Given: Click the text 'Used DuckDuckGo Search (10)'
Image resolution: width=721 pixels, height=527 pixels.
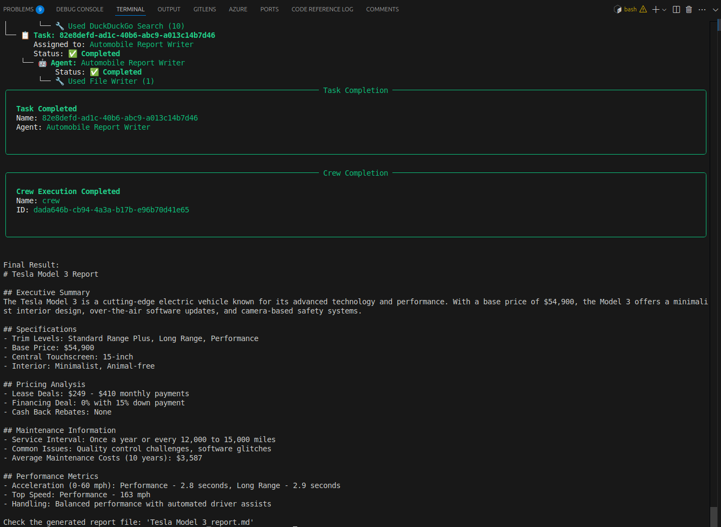Looking at the screenshot, I should pyautogui.click(x=126, y=26).
